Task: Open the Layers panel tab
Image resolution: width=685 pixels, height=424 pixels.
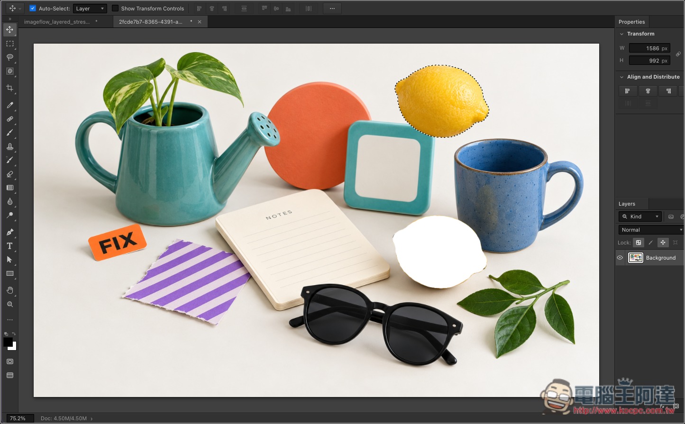Action: click(627, 204)
